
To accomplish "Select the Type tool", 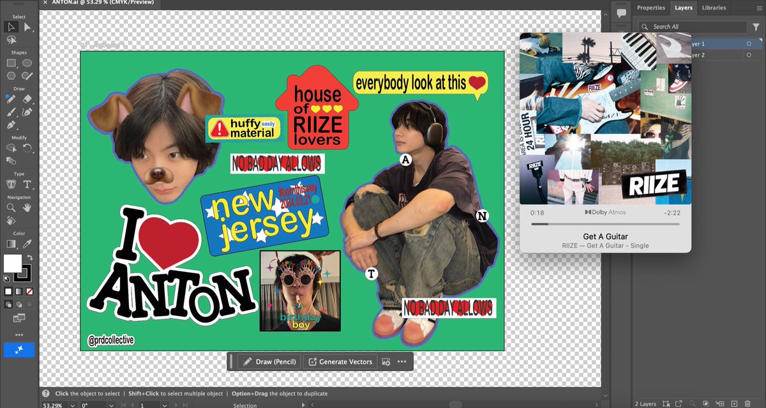I will click(27, 184).
